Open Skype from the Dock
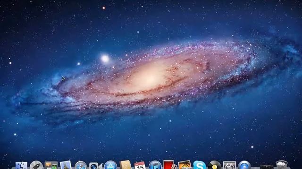302x169 pixels. 200,165
